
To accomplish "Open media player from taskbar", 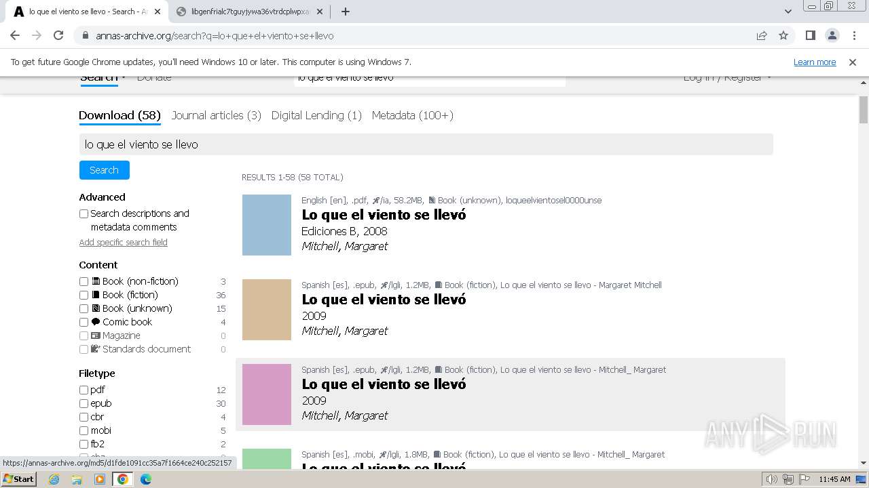I will 100,479.
